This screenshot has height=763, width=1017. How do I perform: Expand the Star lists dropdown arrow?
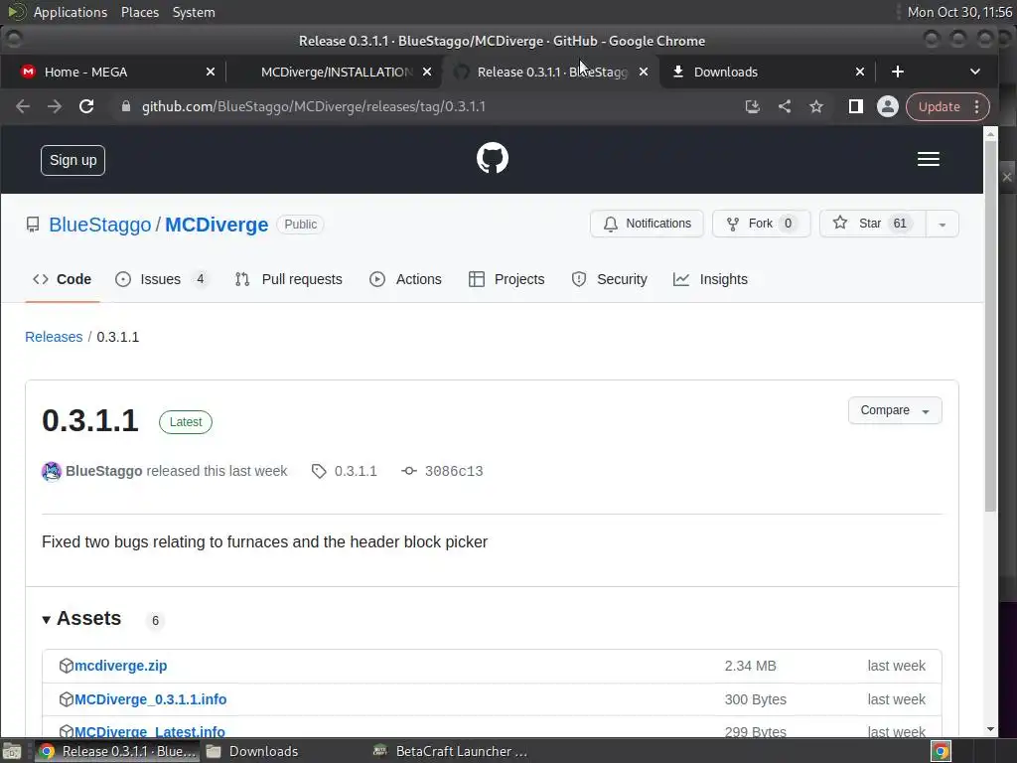(942, 224)
